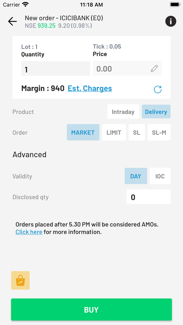Tap the Wi-Fi icon in status bar
This screenshot has height=325, width=183.
click(25, 5)
